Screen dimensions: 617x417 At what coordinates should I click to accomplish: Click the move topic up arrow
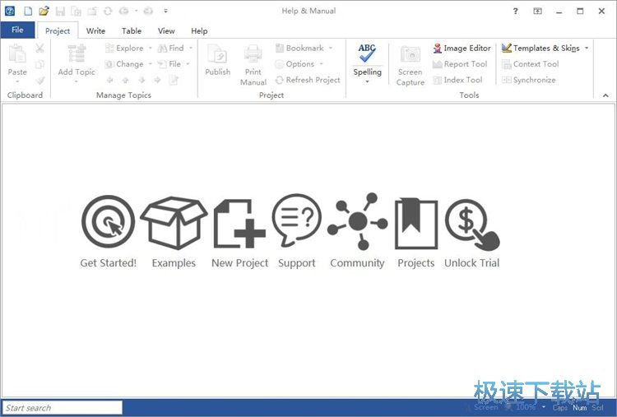click(x=126, y=81)
